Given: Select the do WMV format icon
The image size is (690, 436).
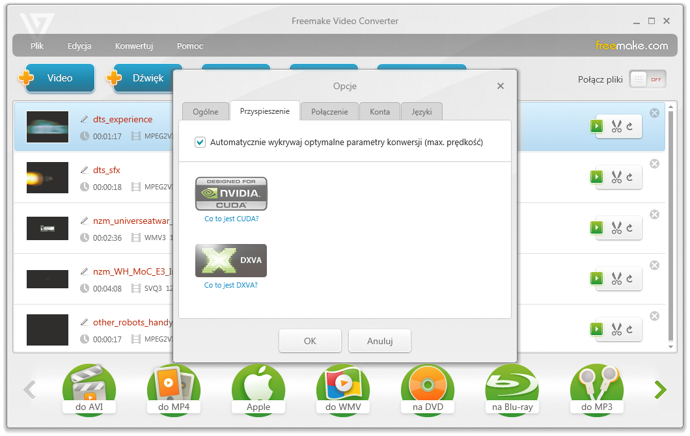Looking at the screenshot, I should 343,390.
